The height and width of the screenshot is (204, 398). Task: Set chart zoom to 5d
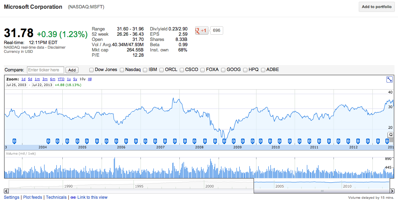pyautogui.click(x=30, y=79)
